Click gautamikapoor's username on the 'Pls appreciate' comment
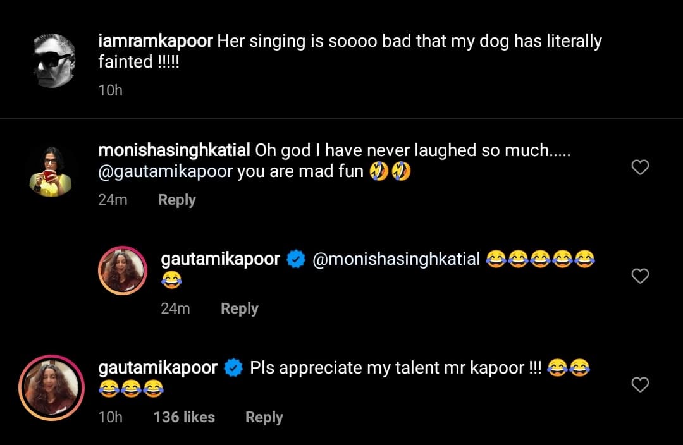The image size is (683, 445). [158, 368]
